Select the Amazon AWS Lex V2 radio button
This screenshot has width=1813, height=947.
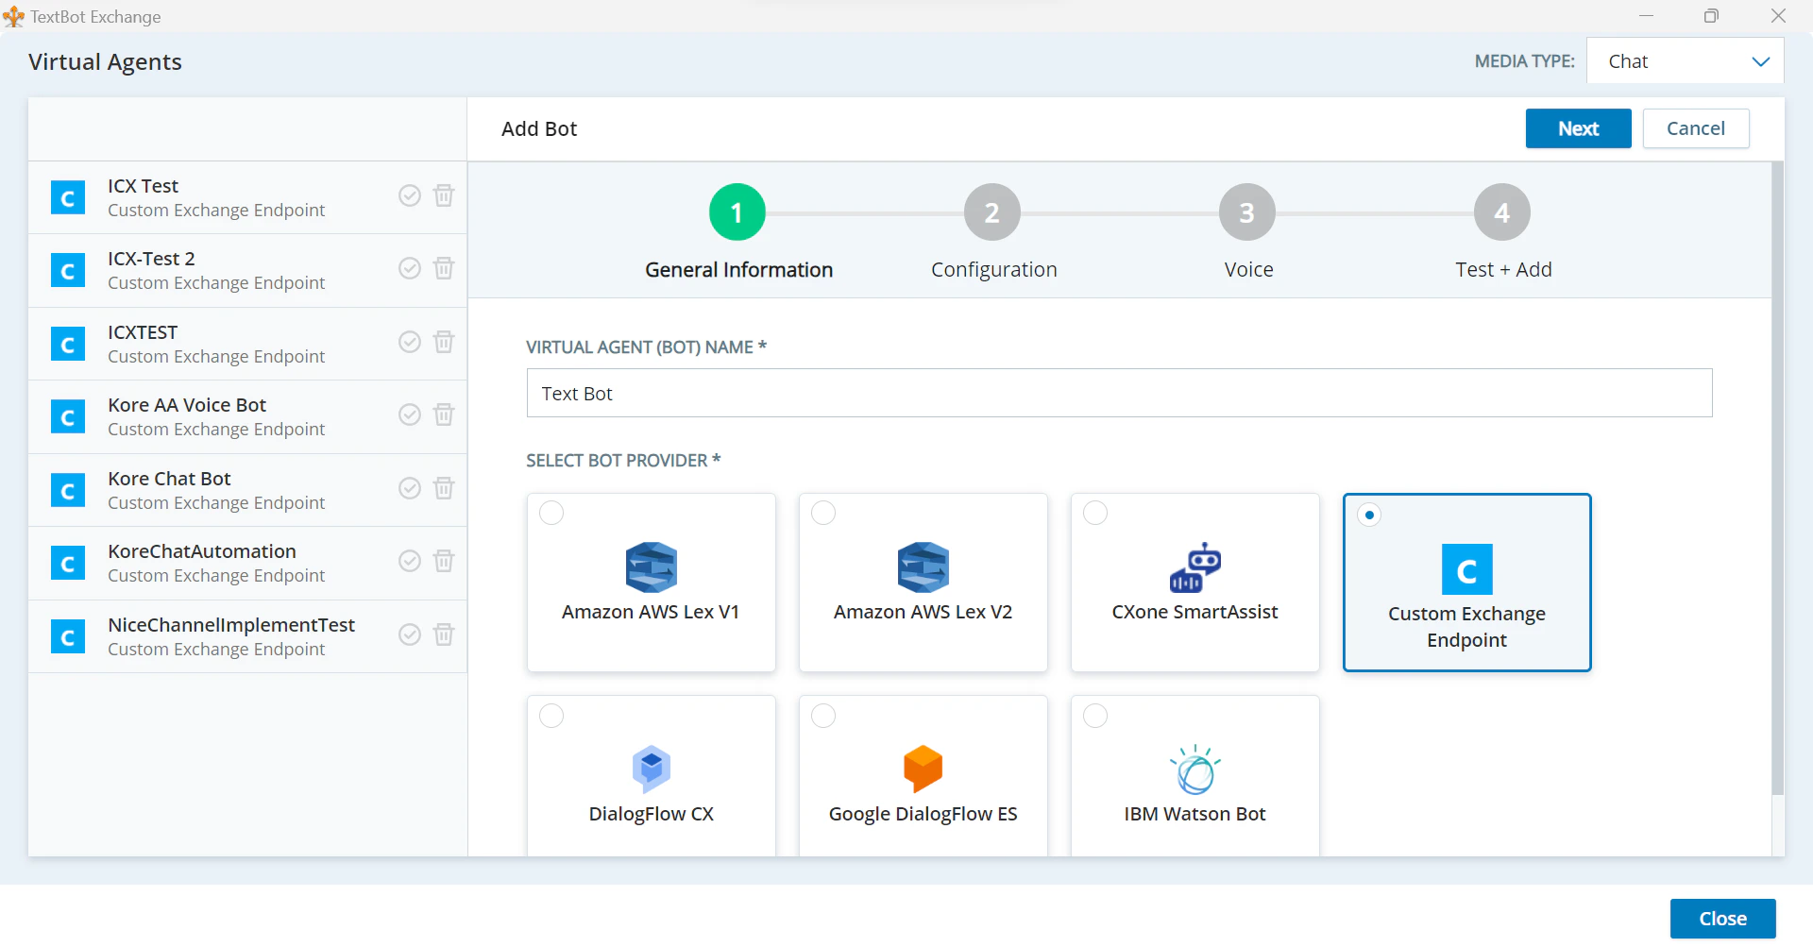(x=822, y=513)
